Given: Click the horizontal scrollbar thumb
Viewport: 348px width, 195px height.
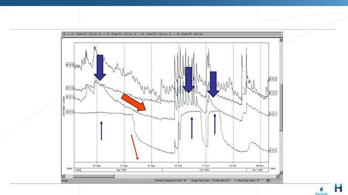Looking at the screenshot, I should tap(94, 176).
